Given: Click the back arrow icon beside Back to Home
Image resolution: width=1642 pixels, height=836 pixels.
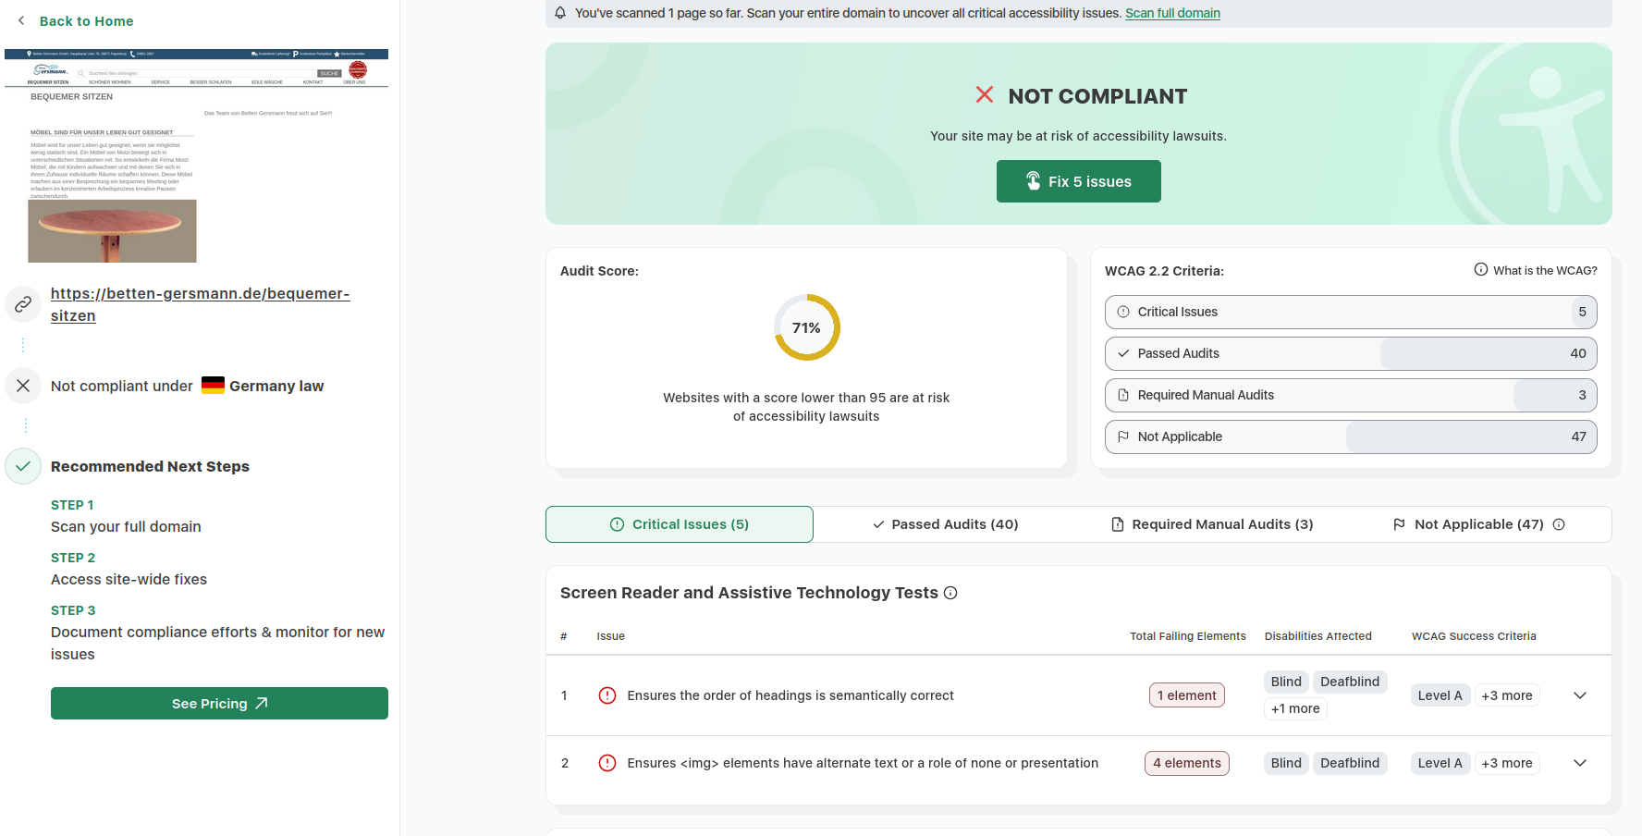Looking at the screenshot, I should [x=21, y=20].
